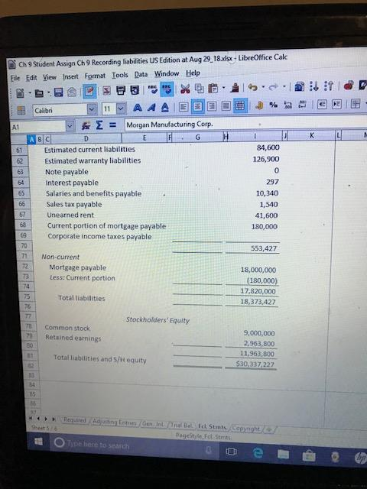Toggle AutoSpellcheck highlighted button

coord(167,89)
